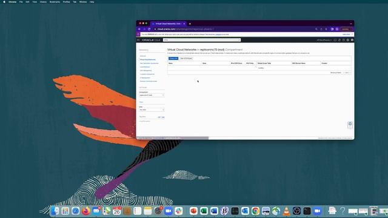The image size is (388, 218).
Task: Open the language globe icon
Action: [x=348, y=40]
